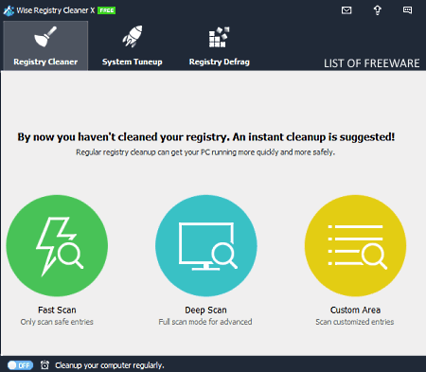
Task: Switch to the Registry Defrag tab
Action: [x=220, y=45]
